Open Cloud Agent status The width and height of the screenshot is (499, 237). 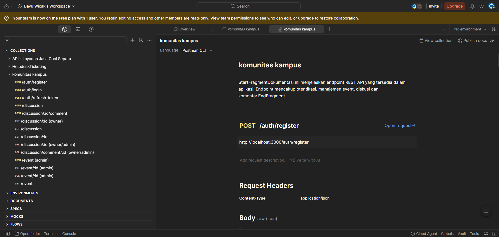[x=424, y=234]
